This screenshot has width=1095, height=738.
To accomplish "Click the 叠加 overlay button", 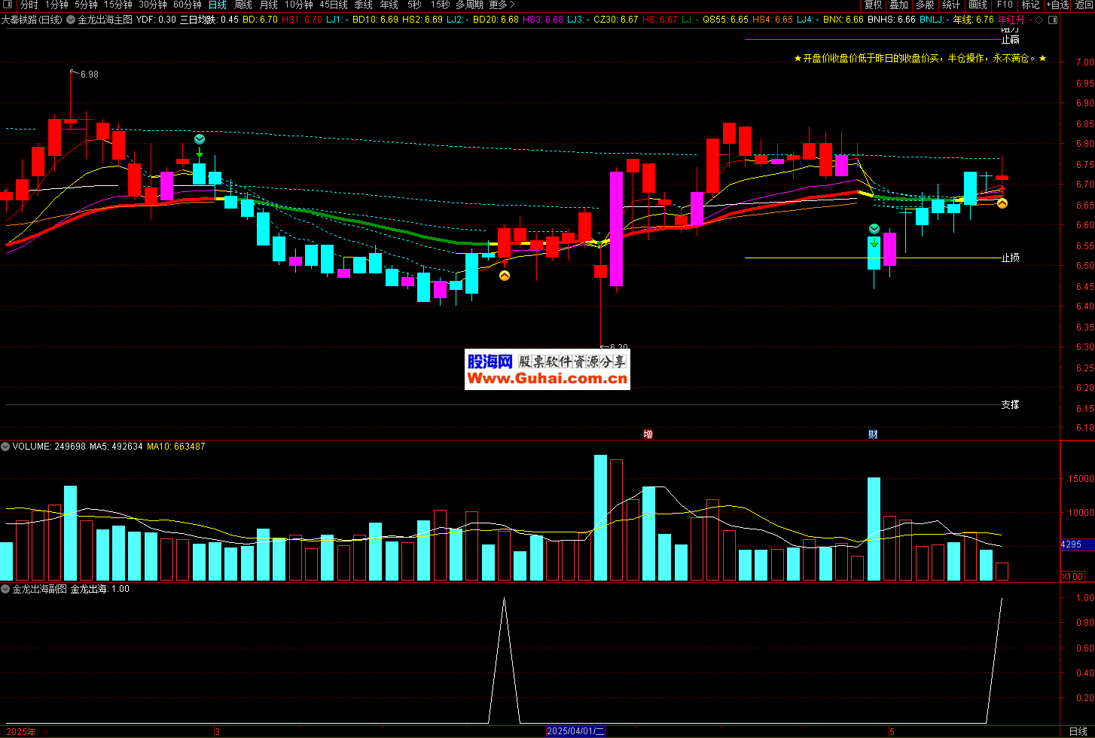I will [898, 5].
